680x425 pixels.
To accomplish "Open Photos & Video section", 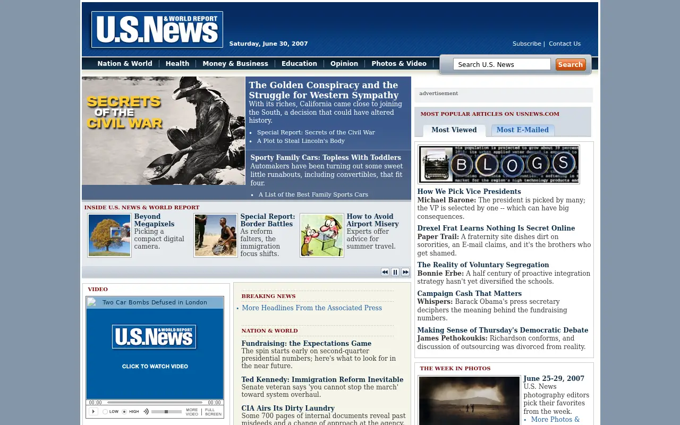I will (399, 64).
